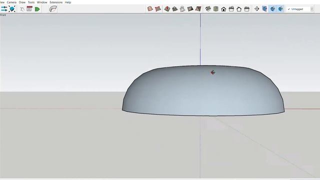Screen dimensions: 320x180
Task: Switch to Right view
Action: tap(231, 9)
